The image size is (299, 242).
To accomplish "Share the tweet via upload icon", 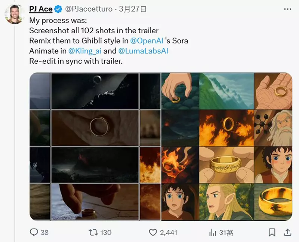I will (x=287, y=232).
